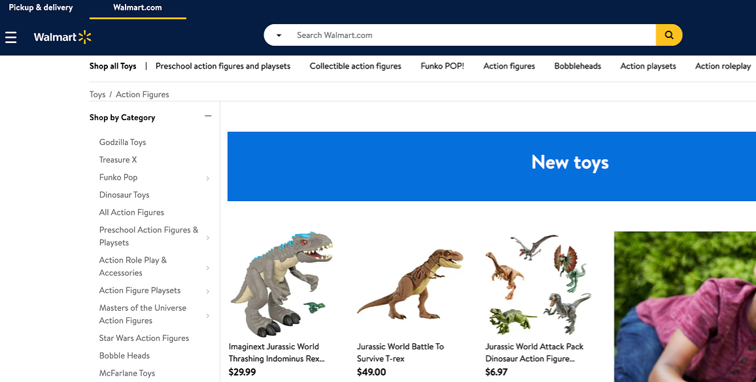Click the Battle To Survive T-rex image
The height and width of the screenshot is (382, 756).
[410, 285]
